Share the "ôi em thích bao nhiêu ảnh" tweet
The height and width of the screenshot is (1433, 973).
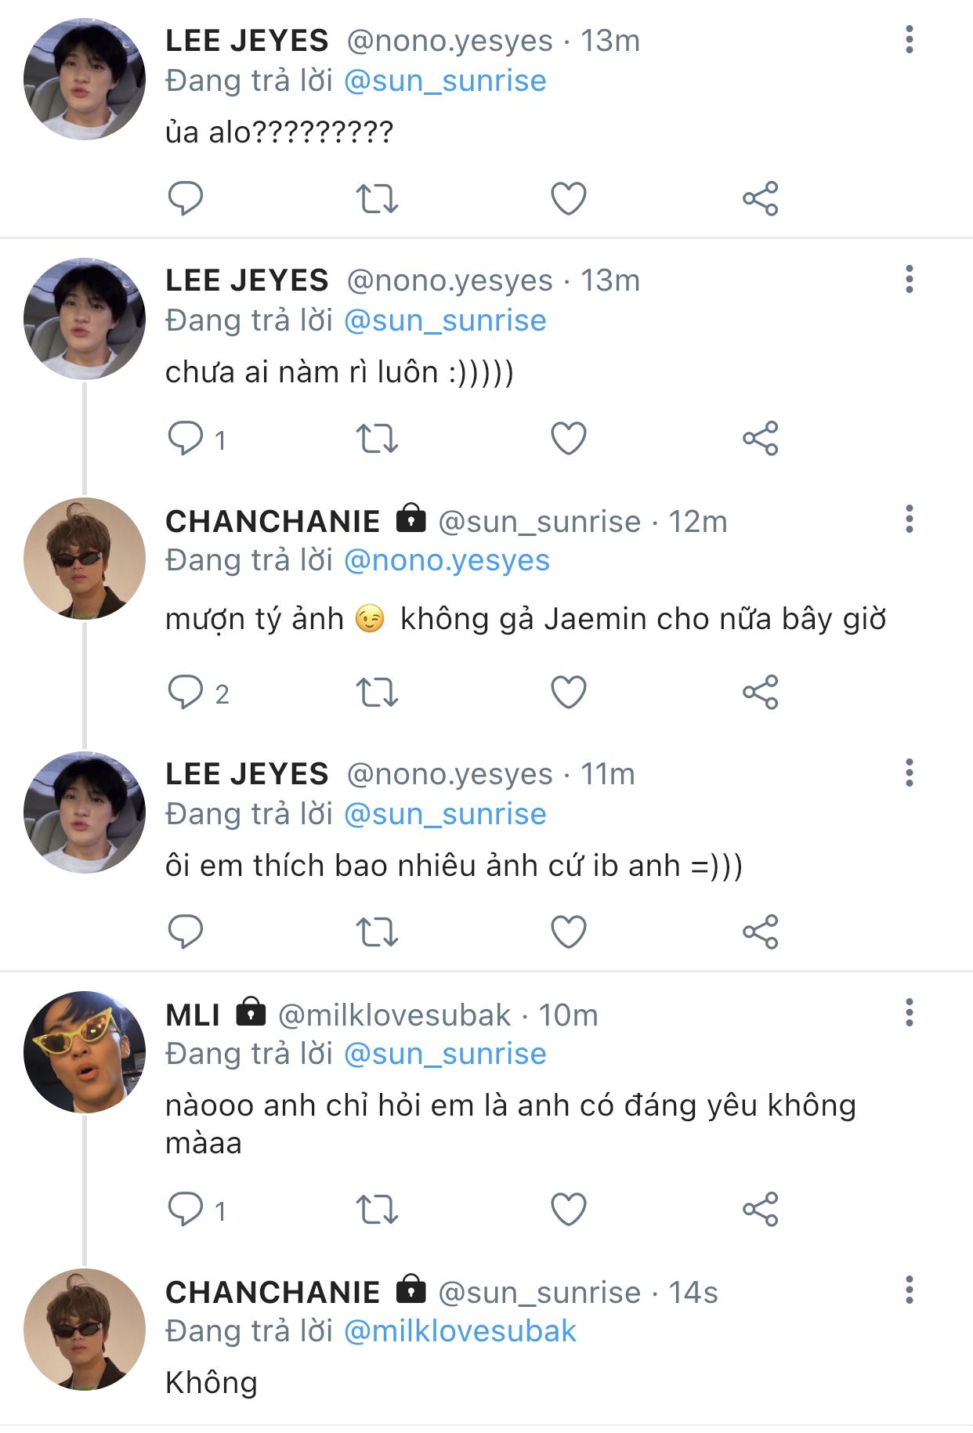[x=760, y=932]
